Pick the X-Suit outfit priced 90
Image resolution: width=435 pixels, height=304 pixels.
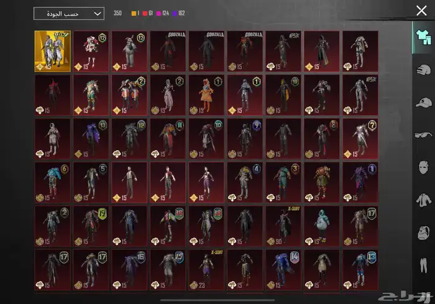point(283,226)
